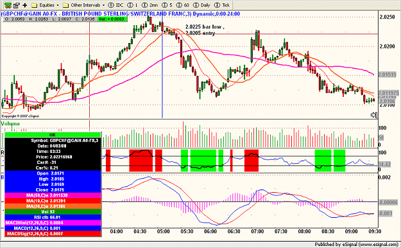Click the '2.0225 bar low' annotation text

pos(205,26)
